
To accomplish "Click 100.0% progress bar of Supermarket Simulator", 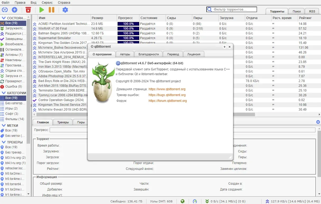I will (128, 38).
